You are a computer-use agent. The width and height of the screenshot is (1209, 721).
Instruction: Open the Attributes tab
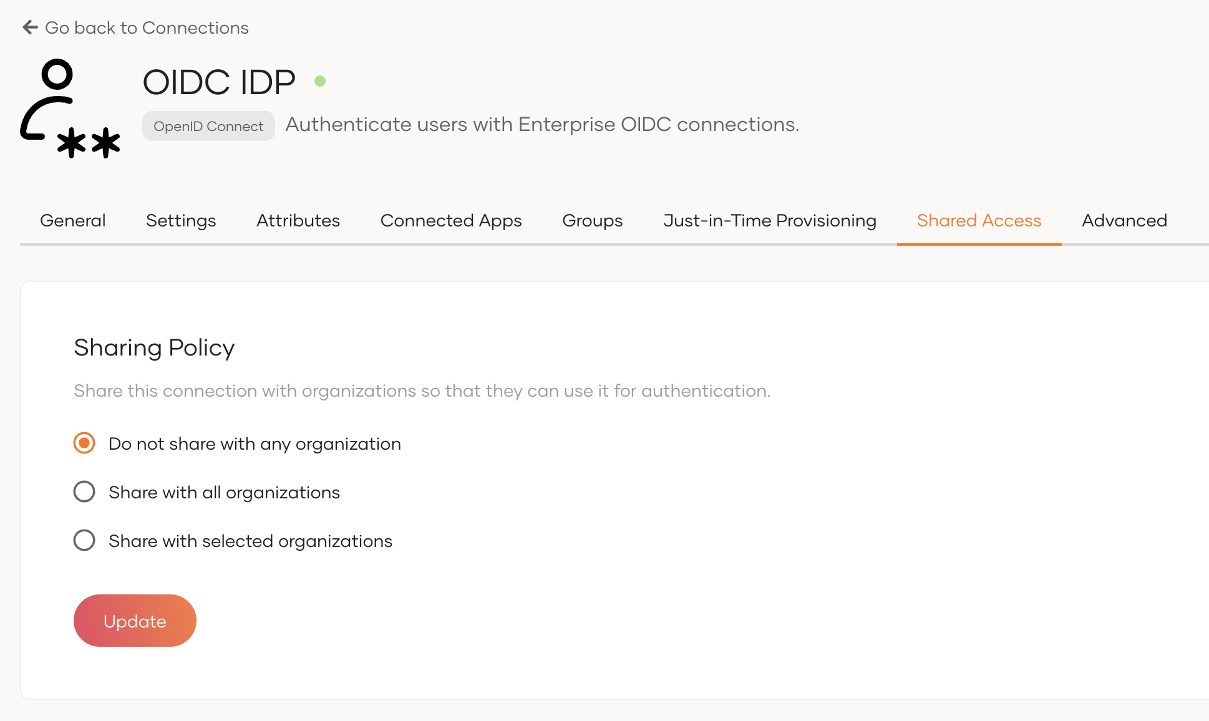pyautogui.click(x=298, y=220)
